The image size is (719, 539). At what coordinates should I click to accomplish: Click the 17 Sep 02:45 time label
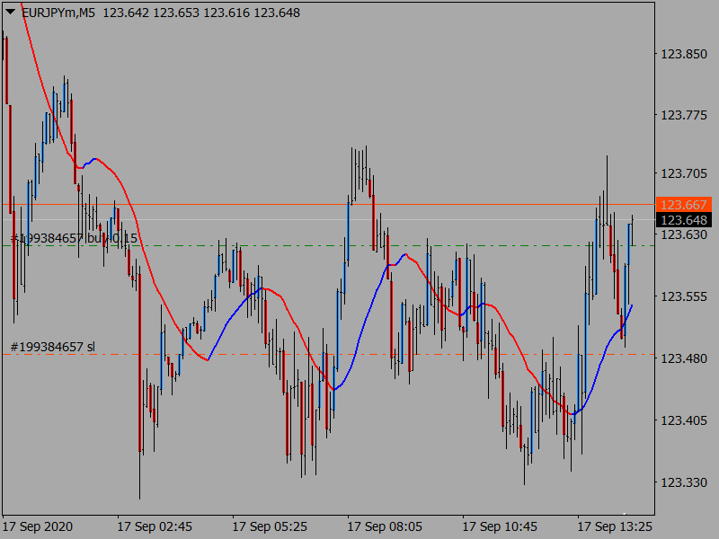(x=155, y=526)
